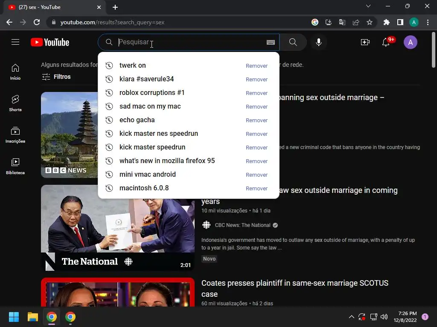Open Biblioteca in the sidebar
437x327 pixels.
tap(15, 166)
